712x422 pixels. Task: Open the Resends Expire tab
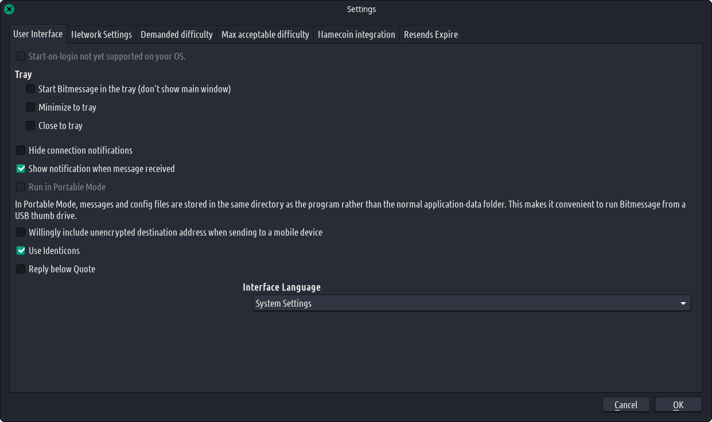tap(431, 34)
